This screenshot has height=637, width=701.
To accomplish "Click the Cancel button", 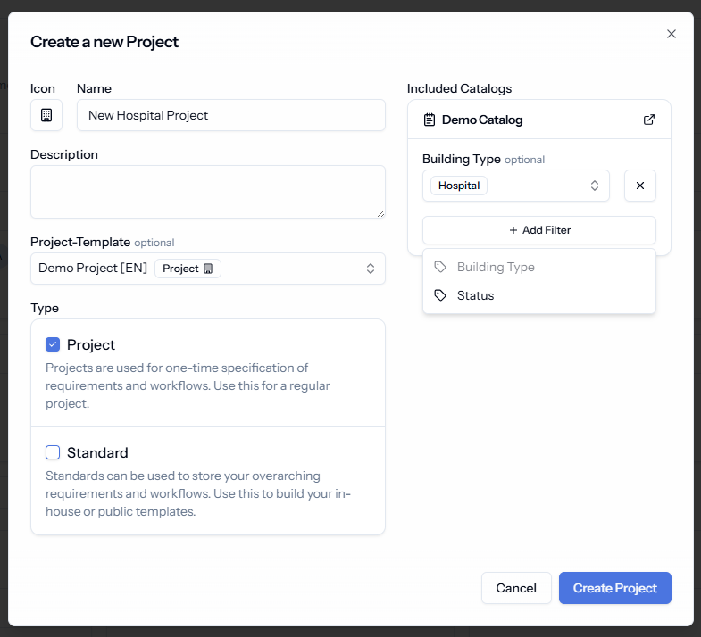I will 516,588.
